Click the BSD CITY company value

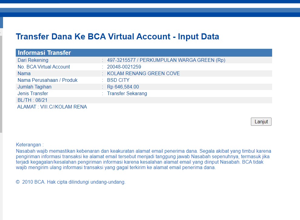(x=118, y=80)
